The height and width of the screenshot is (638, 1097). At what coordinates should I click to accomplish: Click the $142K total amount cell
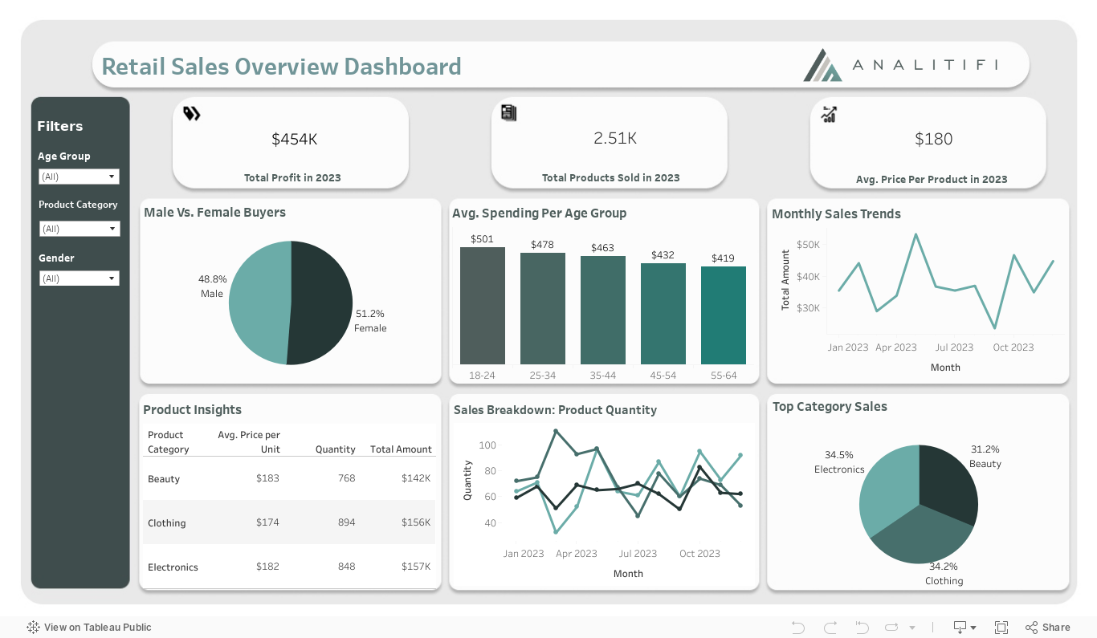point(416,478)
